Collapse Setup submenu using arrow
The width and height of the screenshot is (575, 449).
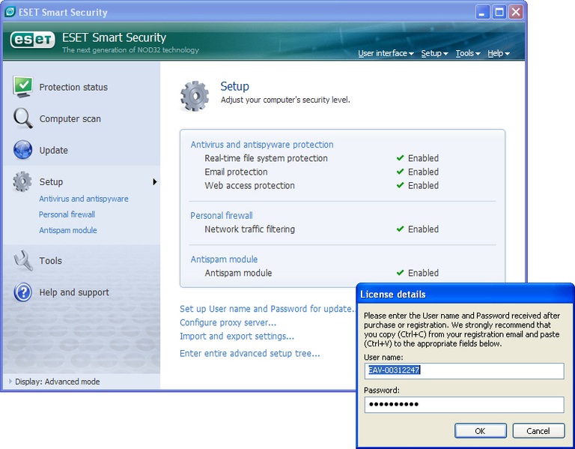point(155,181)
